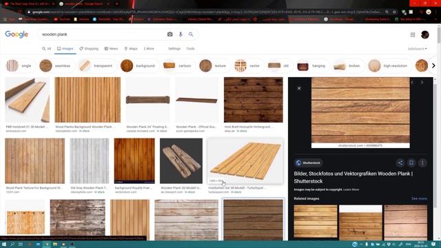Open Settings under search bar
Image resolution: width=441 pixels, height=248 pixels.
click(174, 49)
